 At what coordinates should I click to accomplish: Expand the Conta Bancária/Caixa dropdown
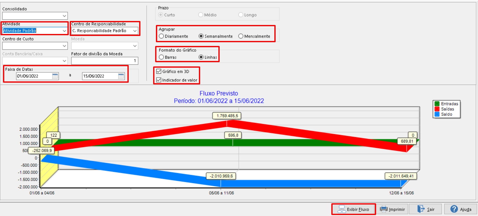pos(64,61)
